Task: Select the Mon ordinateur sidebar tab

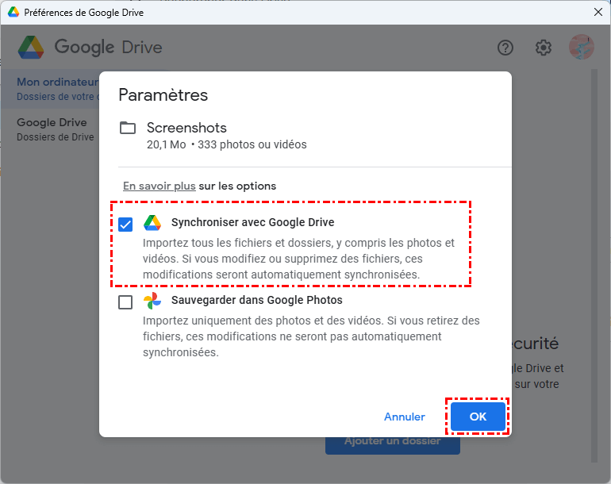Action: click(x=50, y=89)
